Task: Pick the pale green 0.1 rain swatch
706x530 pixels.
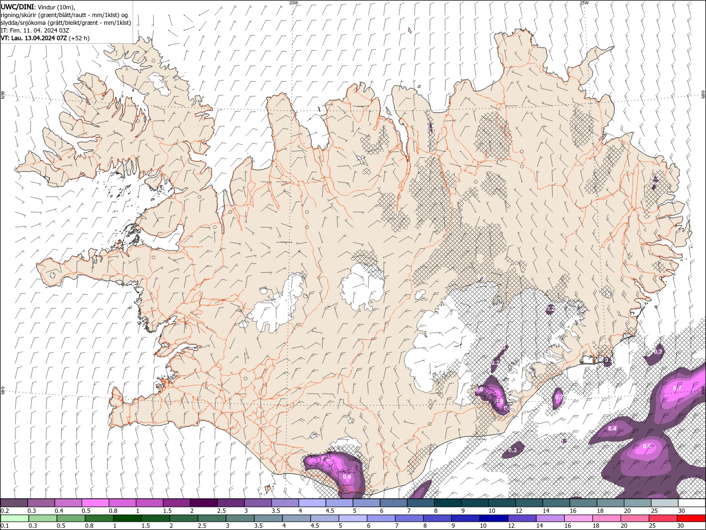Action: coord(14,518)
